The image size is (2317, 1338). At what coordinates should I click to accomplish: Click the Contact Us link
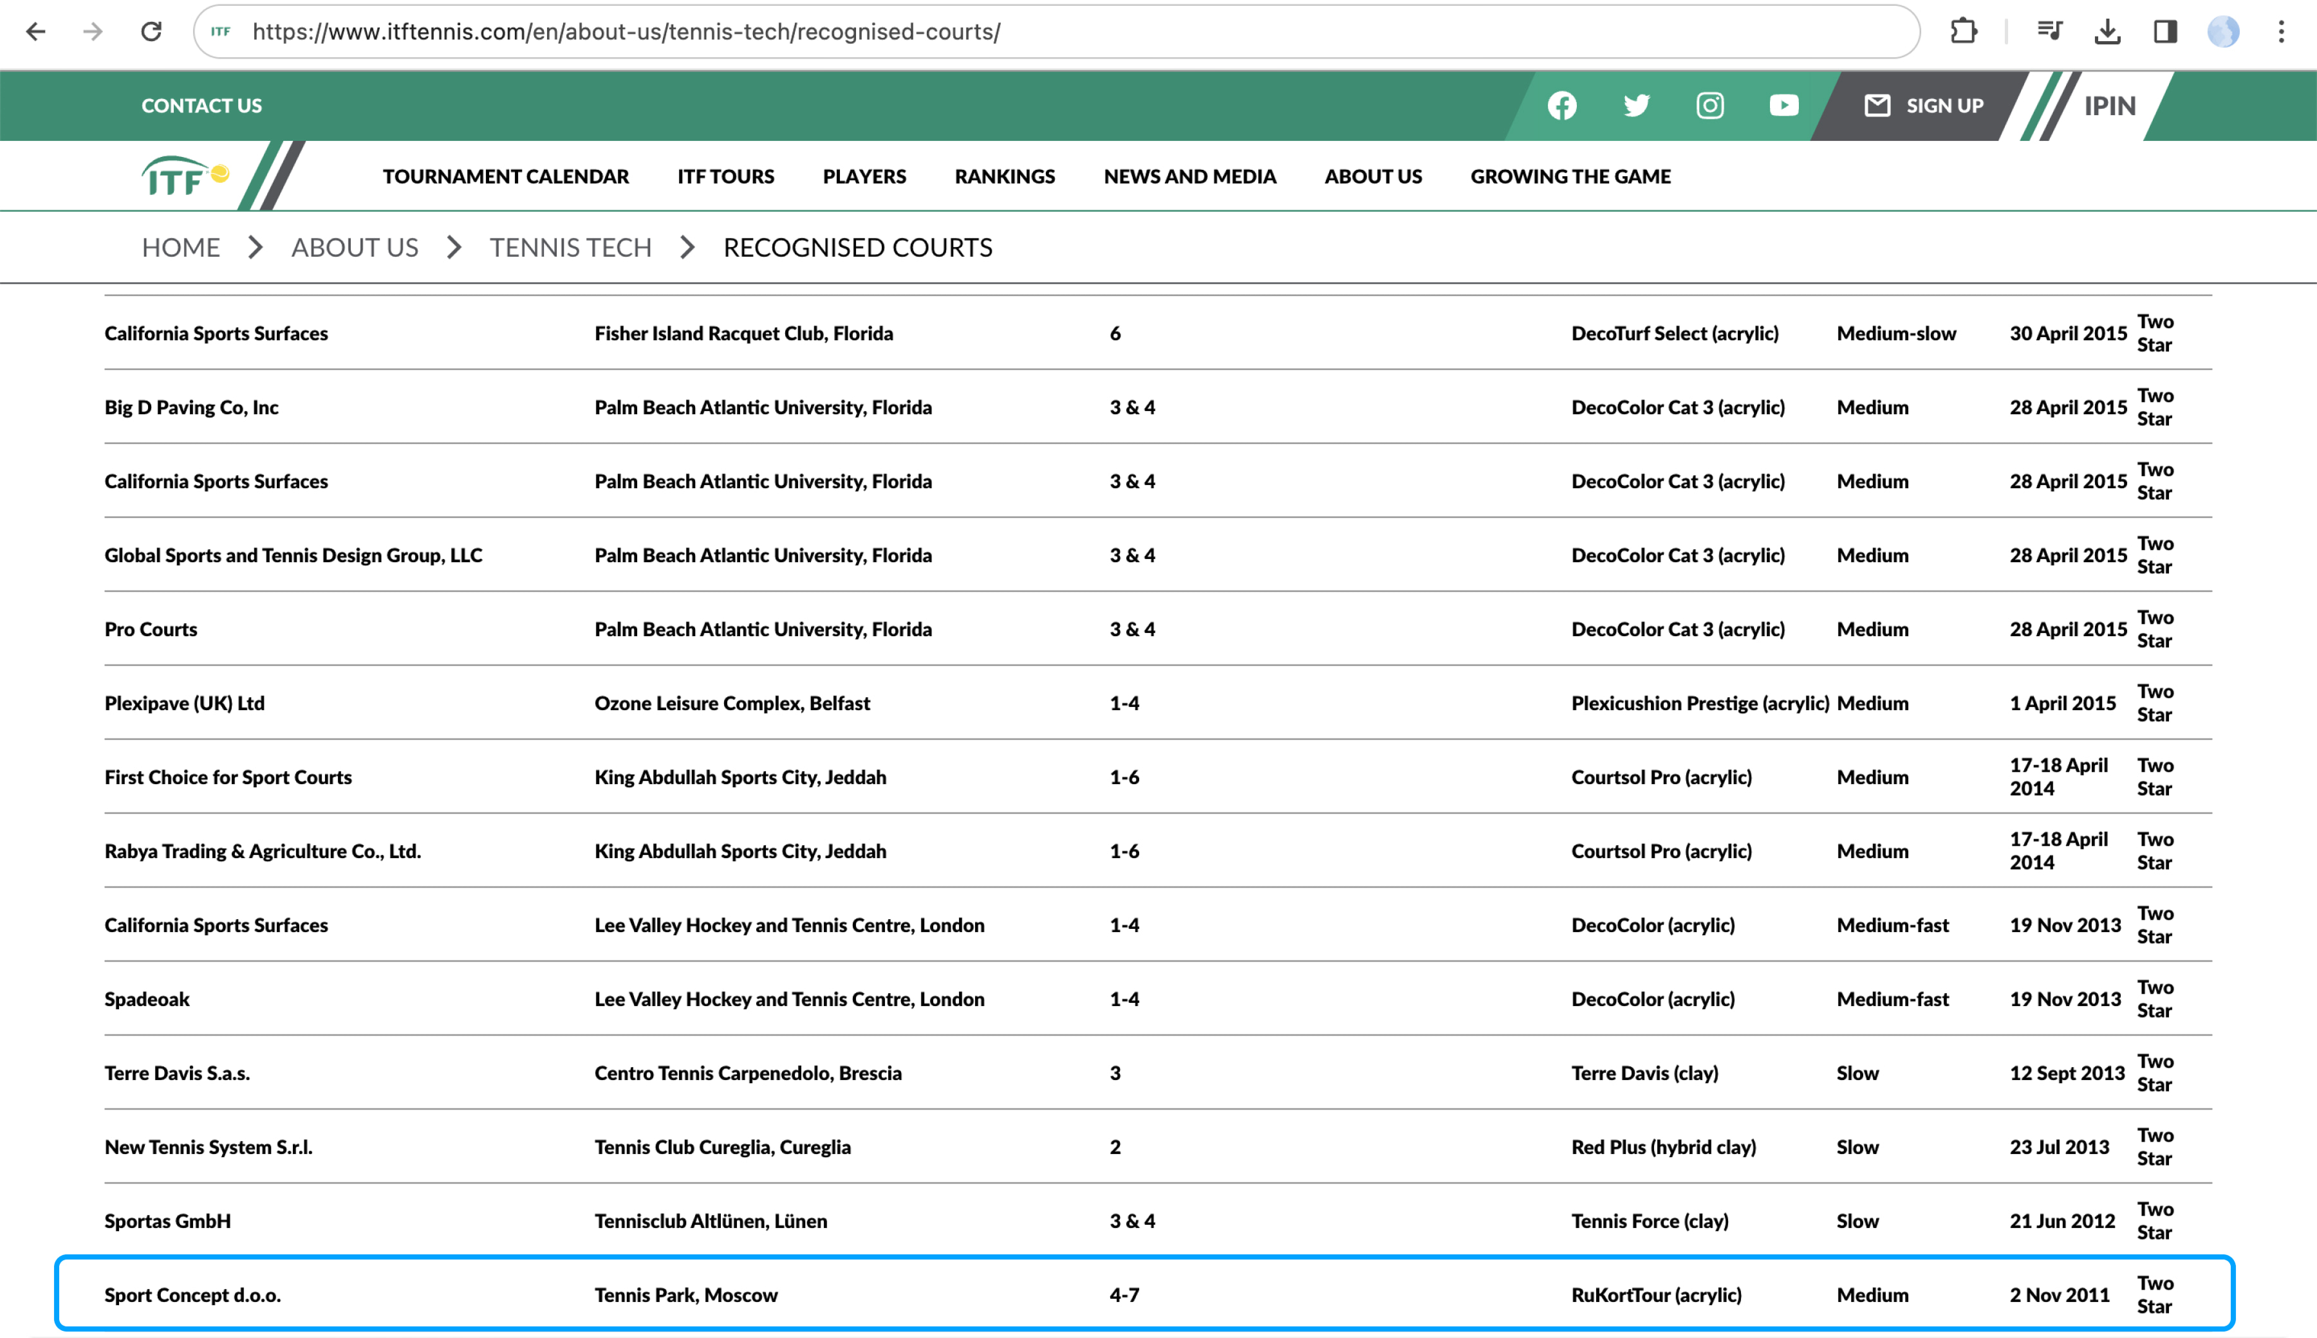point(201,105)
